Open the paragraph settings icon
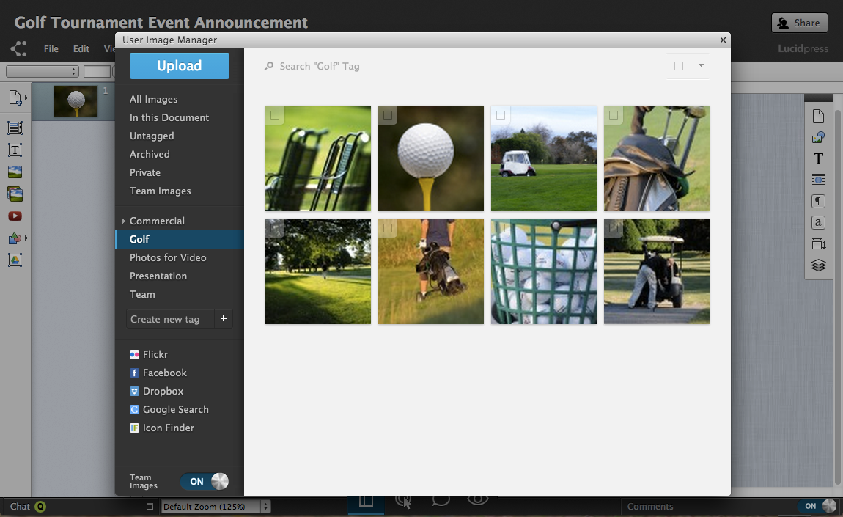 click(x=818, y=201)
